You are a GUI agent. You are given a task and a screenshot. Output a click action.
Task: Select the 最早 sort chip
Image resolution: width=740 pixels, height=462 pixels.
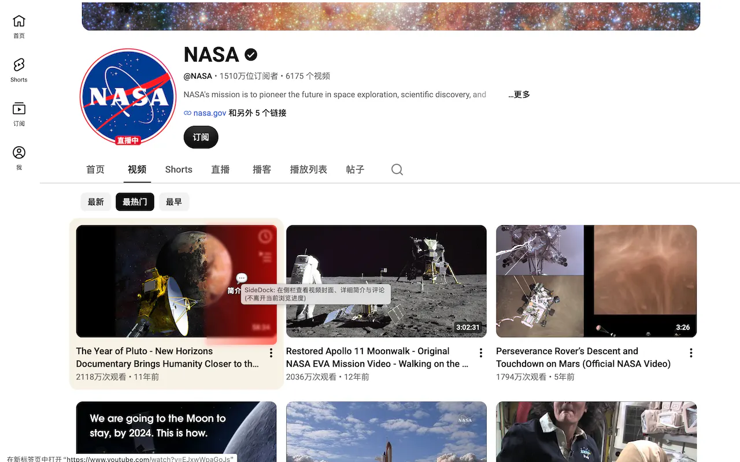174,202
